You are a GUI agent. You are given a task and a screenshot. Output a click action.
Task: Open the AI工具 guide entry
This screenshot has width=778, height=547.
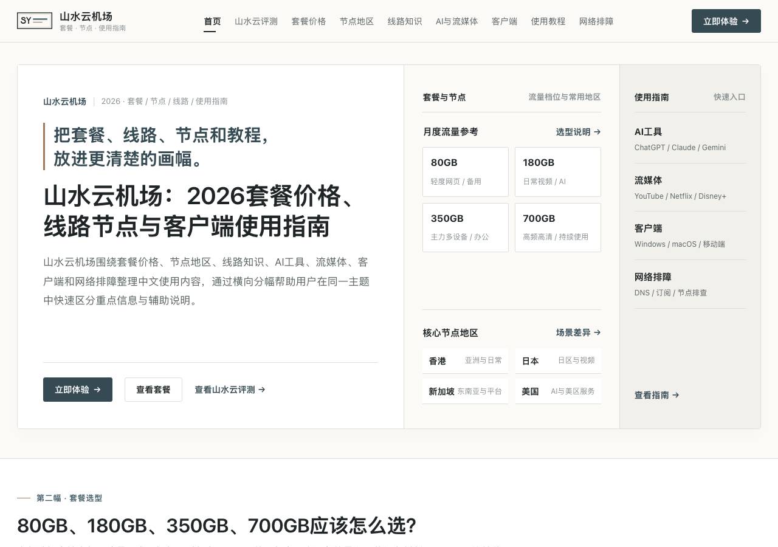(x=690, y=139)
